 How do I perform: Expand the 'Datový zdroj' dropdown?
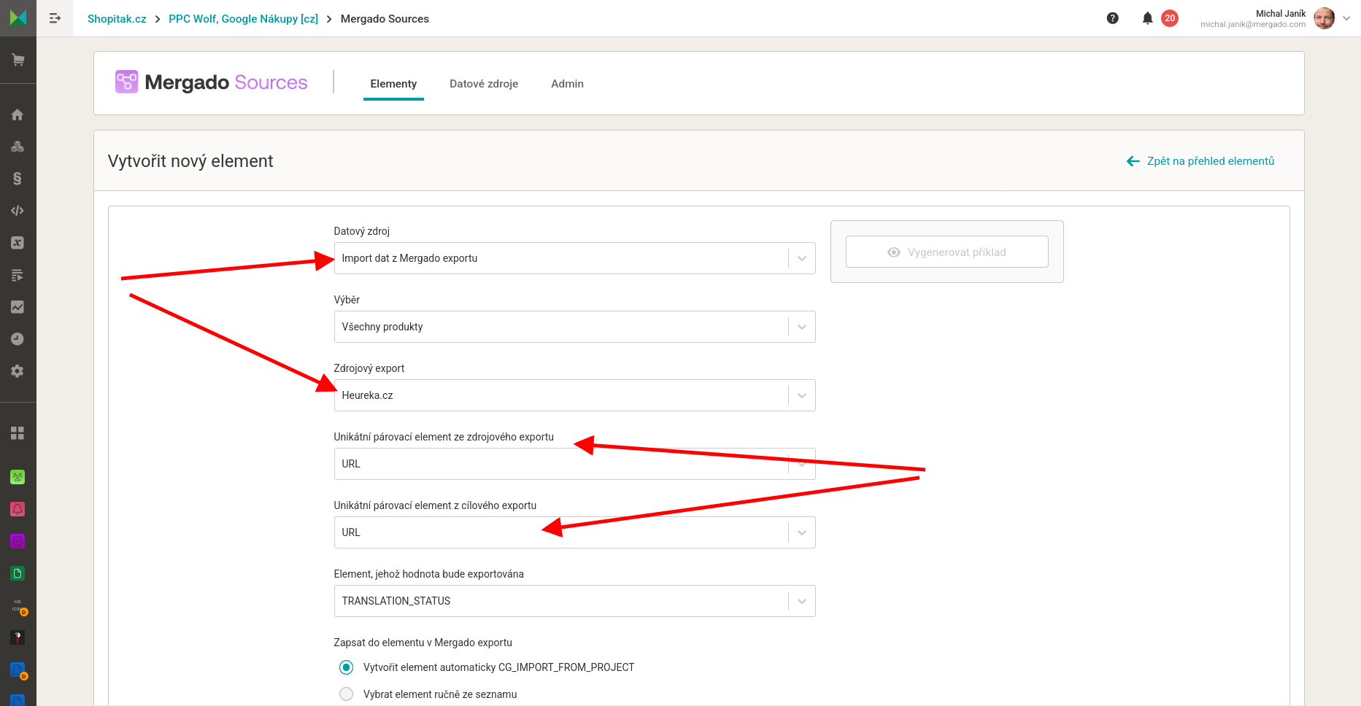(x=574, y=258)
